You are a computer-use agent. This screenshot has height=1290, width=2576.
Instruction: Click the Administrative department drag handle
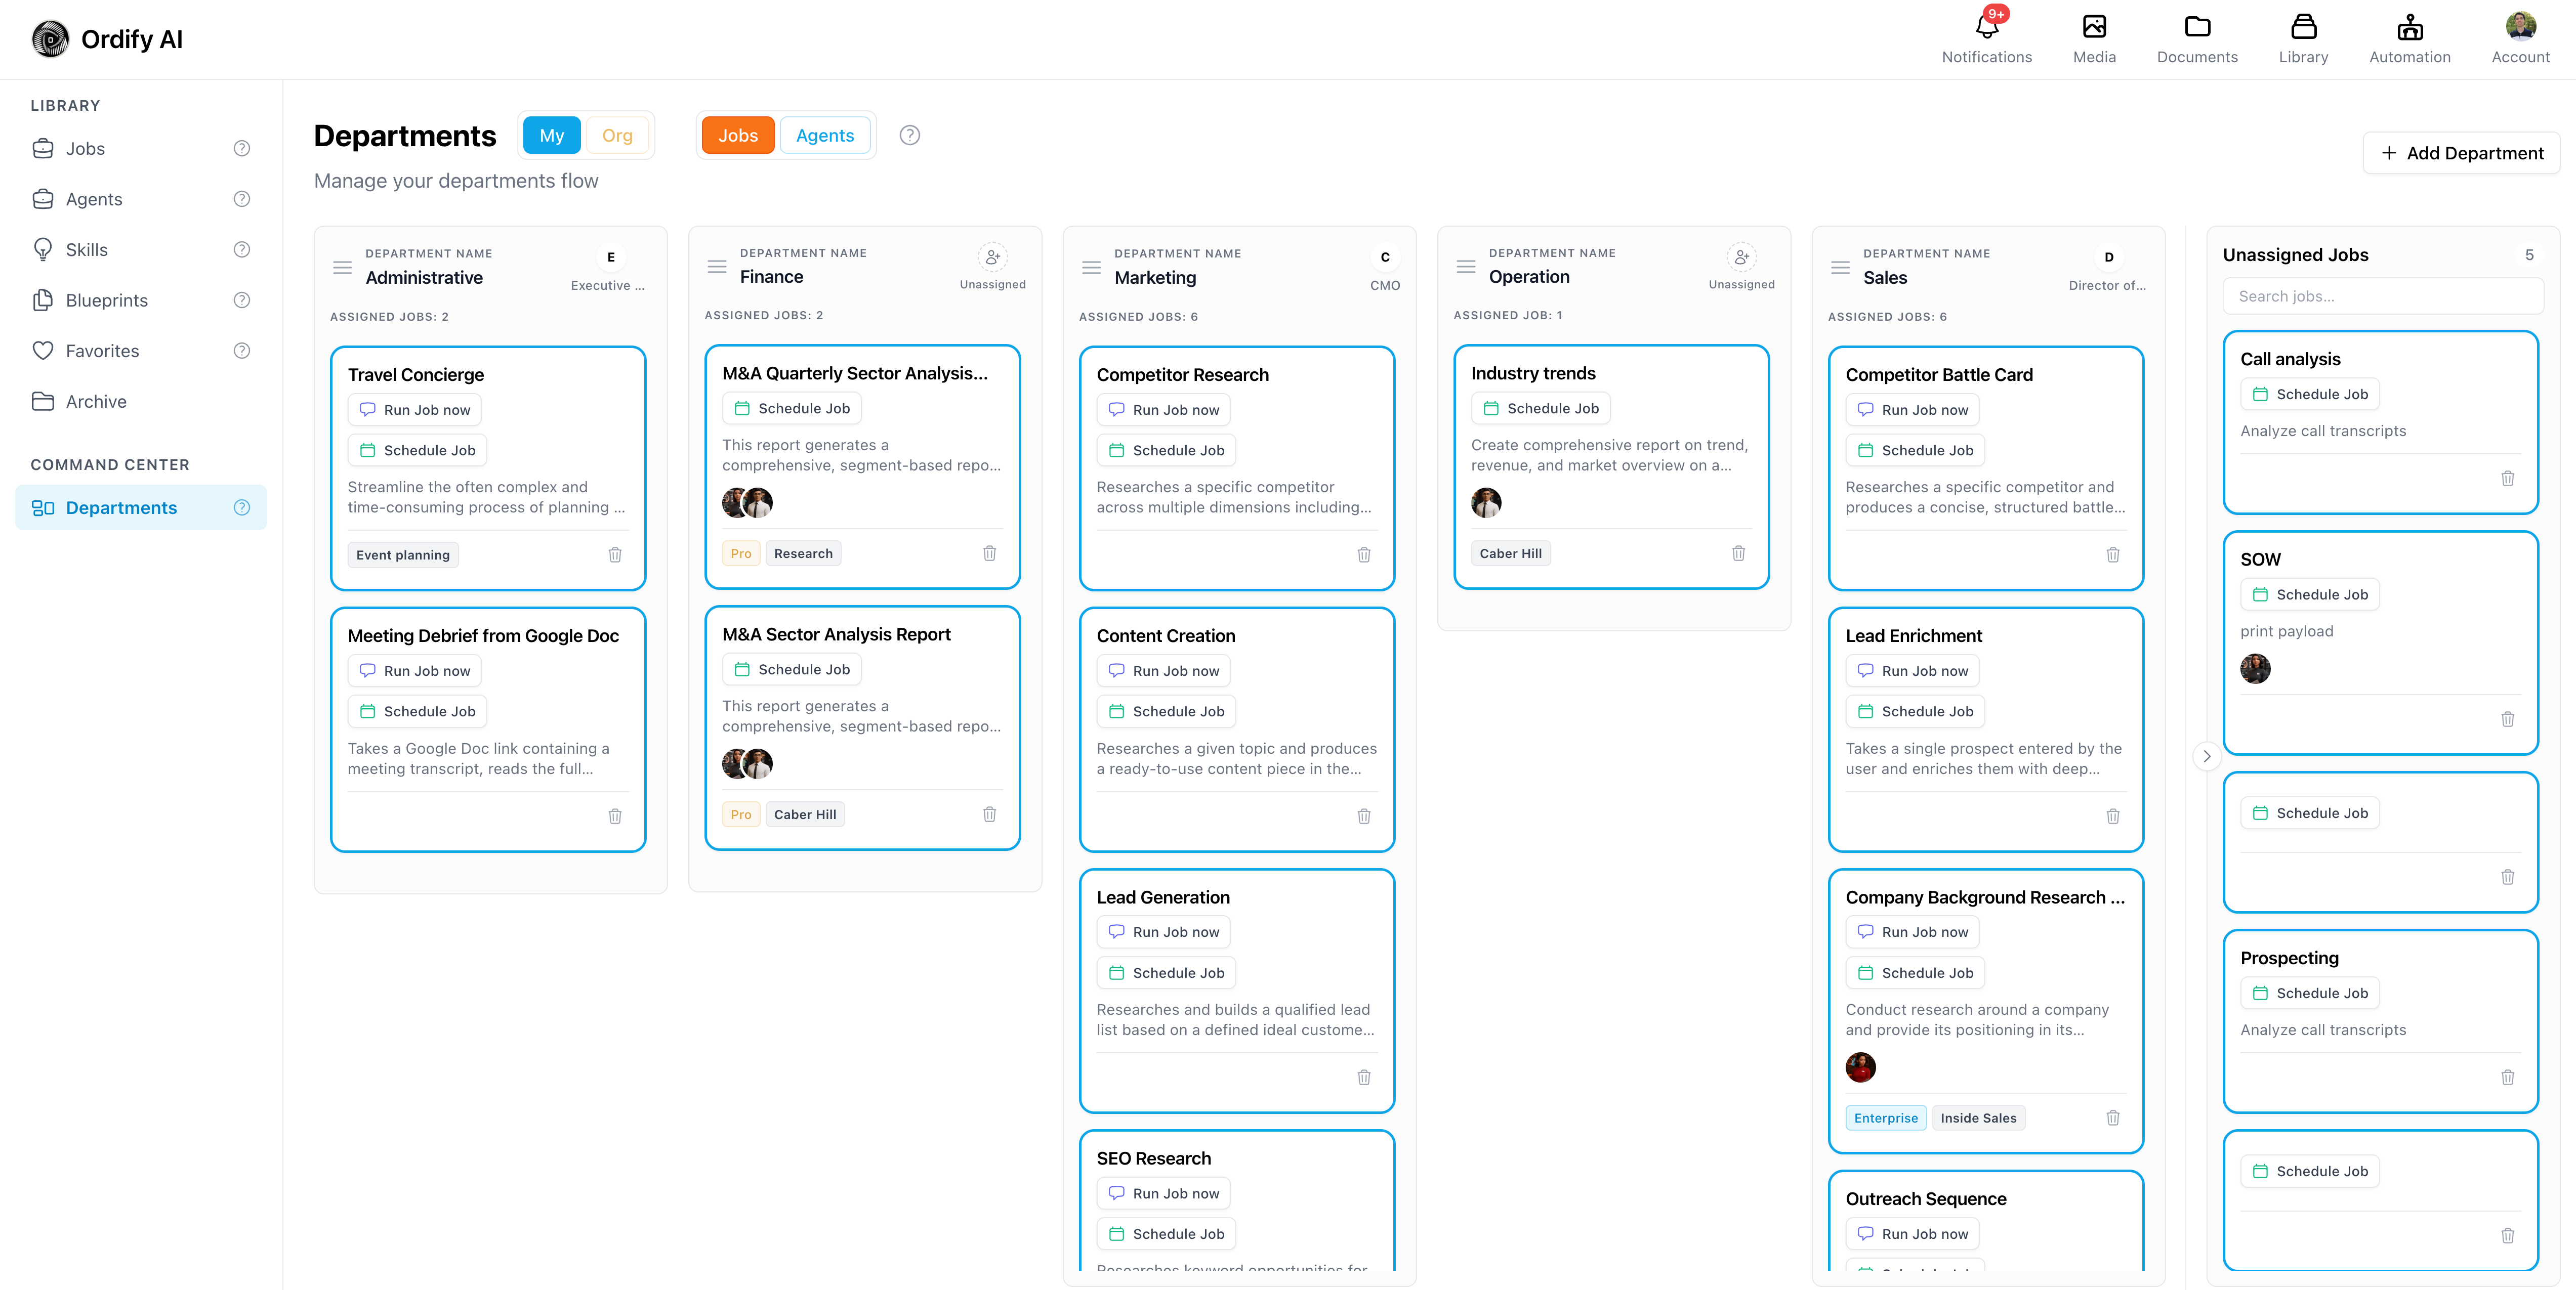(x=342, y=268)
